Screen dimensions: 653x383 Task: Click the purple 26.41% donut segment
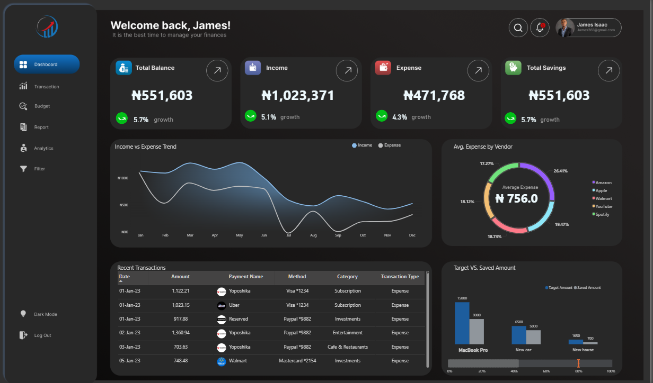click(545, 176)
